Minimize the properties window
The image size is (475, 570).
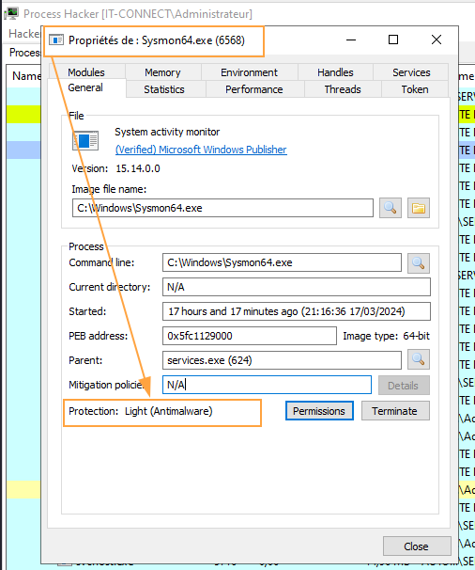351,40
